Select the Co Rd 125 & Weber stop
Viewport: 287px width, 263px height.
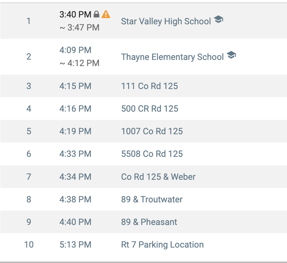click(x=158, y=177)
